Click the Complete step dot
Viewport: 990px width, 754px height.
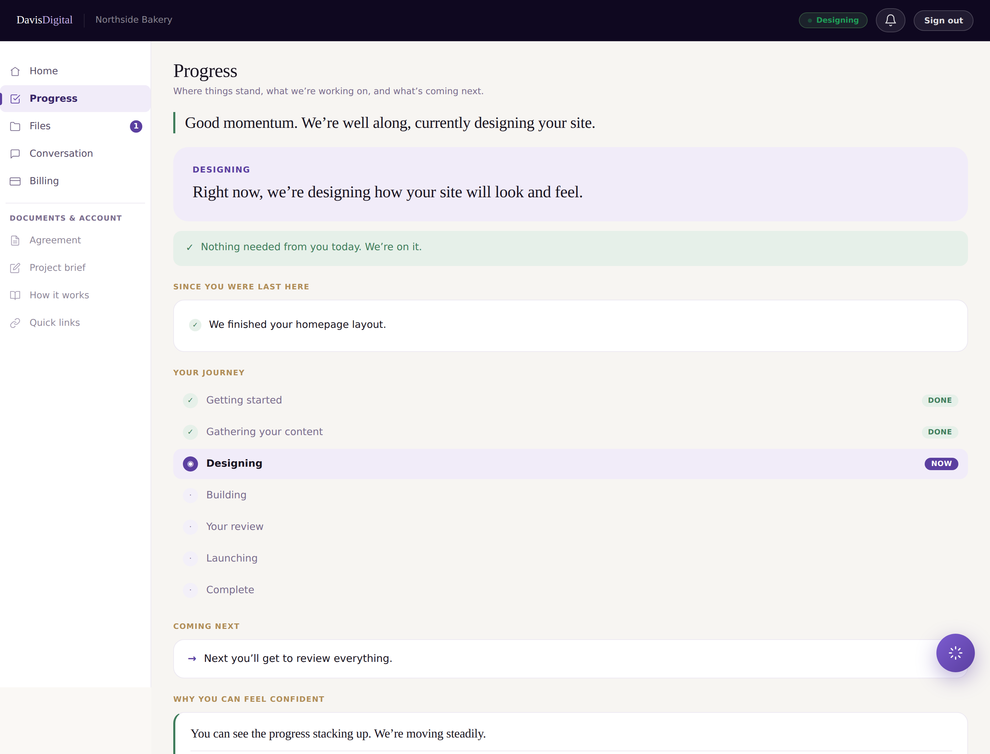(190, 590)
